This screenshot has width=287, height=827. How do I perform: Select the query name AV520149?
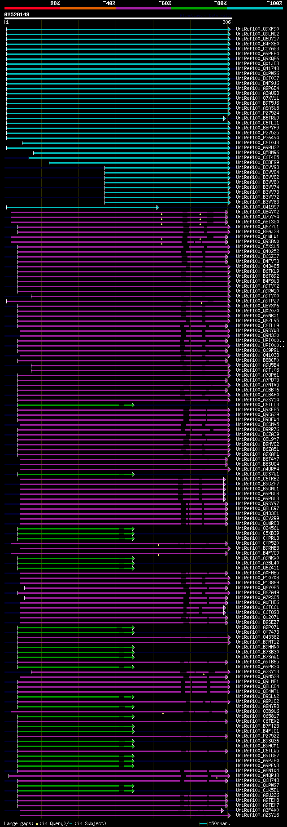pyautogui.click(x=17, y=14)
